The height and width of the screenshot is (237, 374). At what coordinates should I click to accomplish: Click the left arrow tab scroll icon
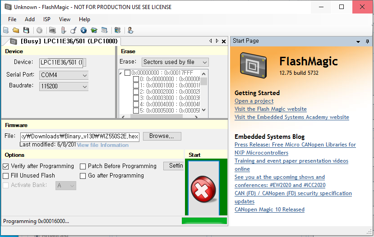coord(210,41)
